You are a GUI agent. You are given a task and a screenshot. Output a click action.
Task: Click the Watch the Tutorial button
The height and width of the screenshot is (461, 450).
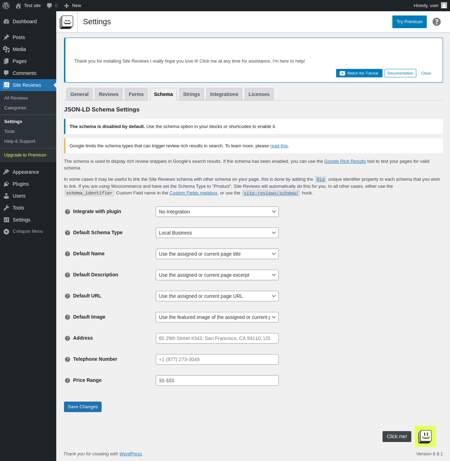(359, 73)
